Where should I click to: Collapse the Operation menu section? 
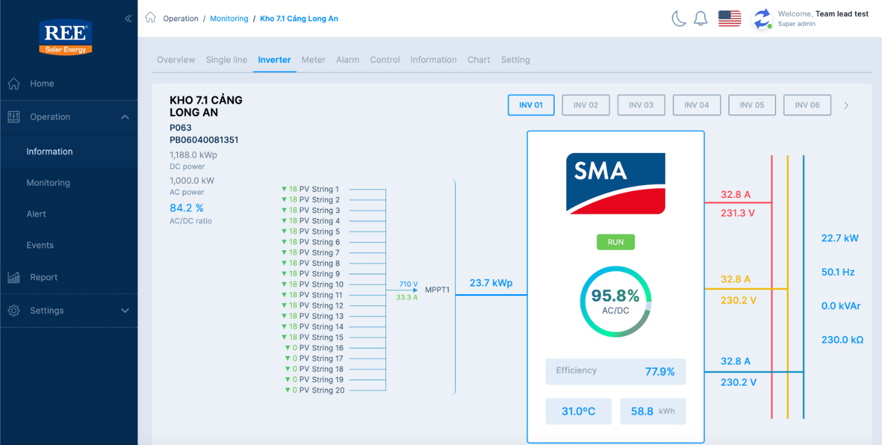click(125, 117)
